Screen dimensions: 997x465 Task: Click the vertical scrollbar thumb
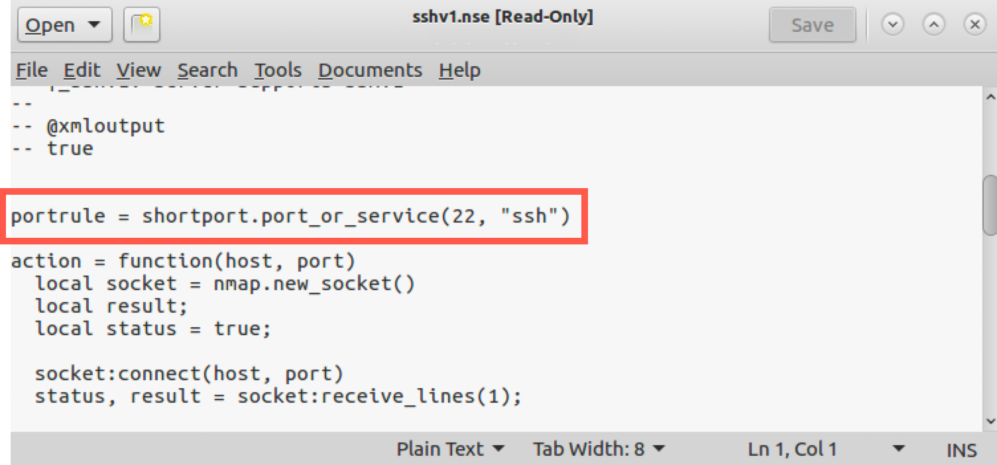pos(990,204)
